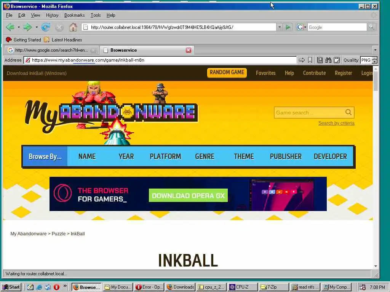The width and height of the screenshot is (390, 292).
Task: Click the Getting Started bookmark
Action: (23, 40)
